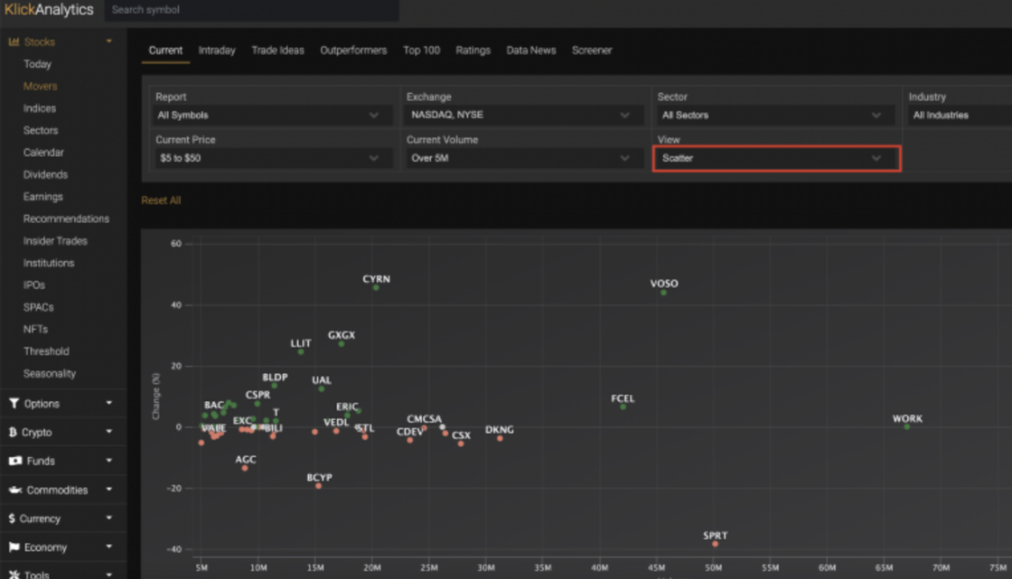Click the Commodities icon in sidebar

tap(14, 490)
